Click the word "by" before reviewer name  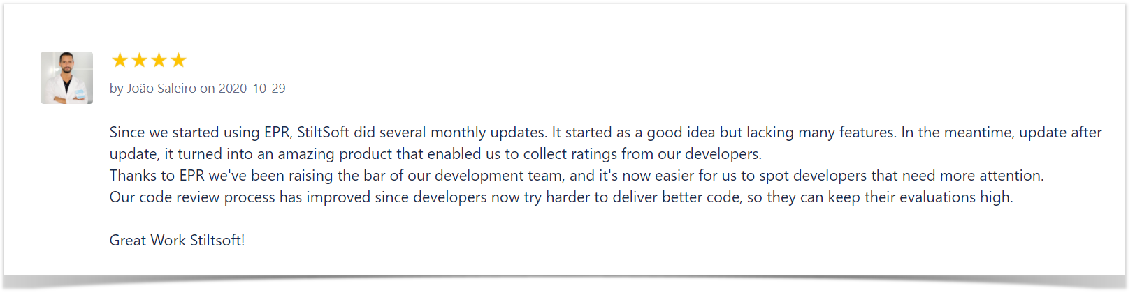tap(116, 89)
